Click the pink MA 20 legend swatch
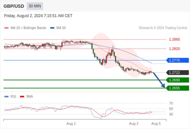The width and height of the screenshot is (190, 129). pos(7,28)
